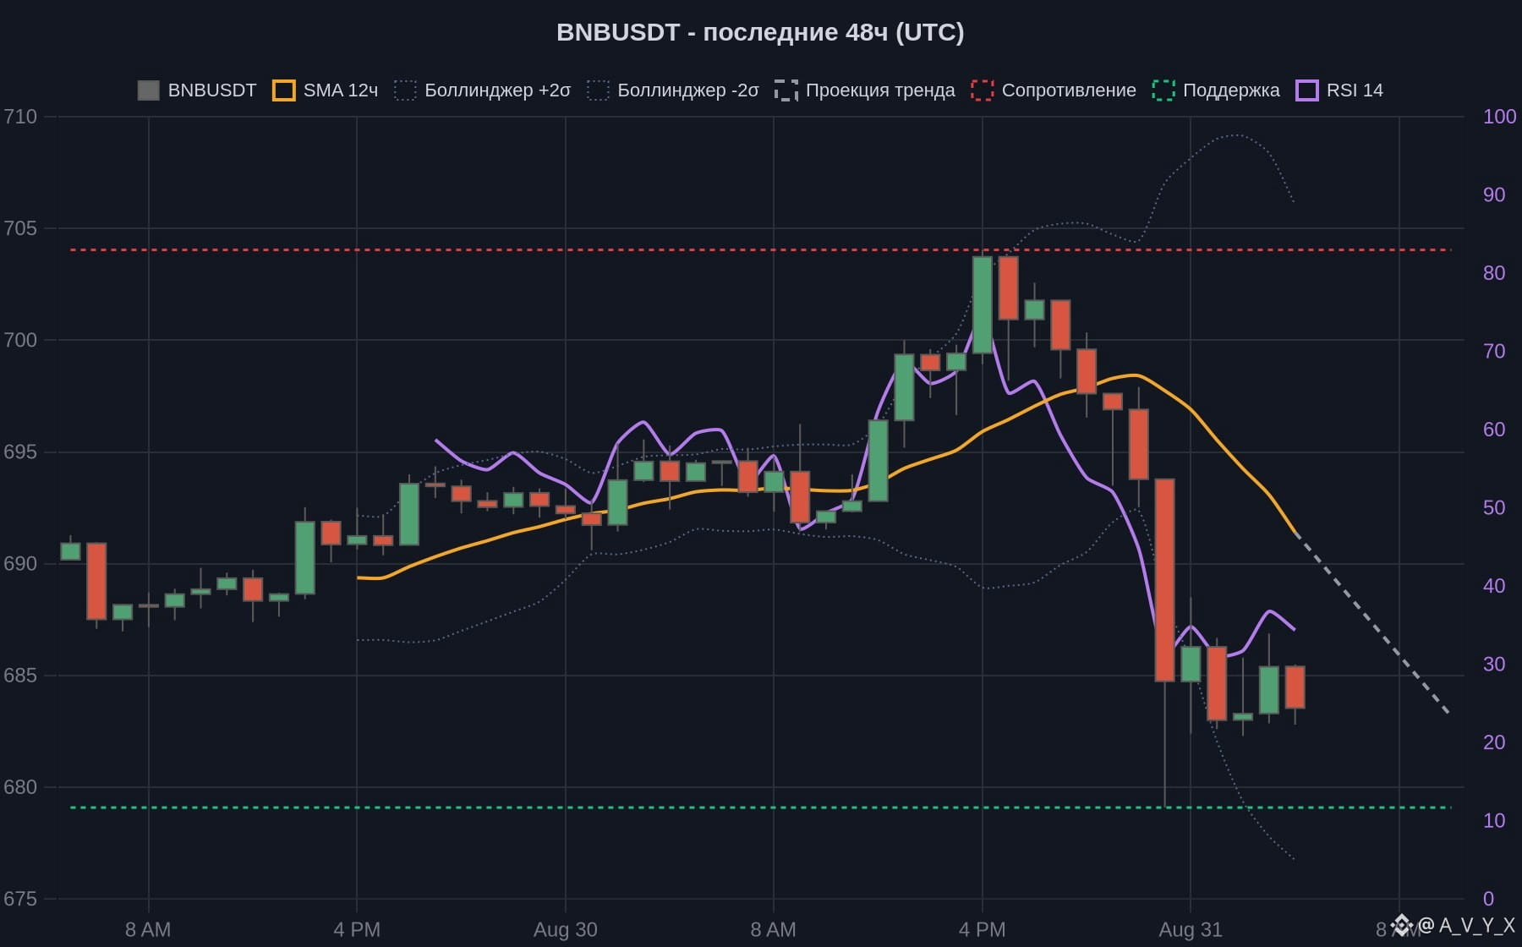Viewport: 1522px width, 947px height.
Task: Click the RSI axis value 80
Action: click(x=1494, y=273)
